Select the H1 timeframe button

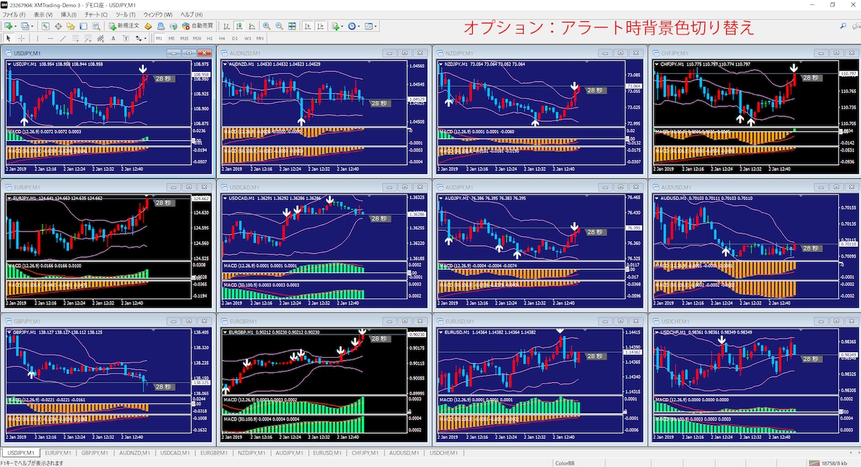tap(210, 38)
